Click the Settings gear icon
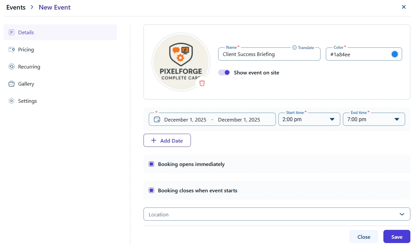The image size is (414, 246). (x=12, y=101)
